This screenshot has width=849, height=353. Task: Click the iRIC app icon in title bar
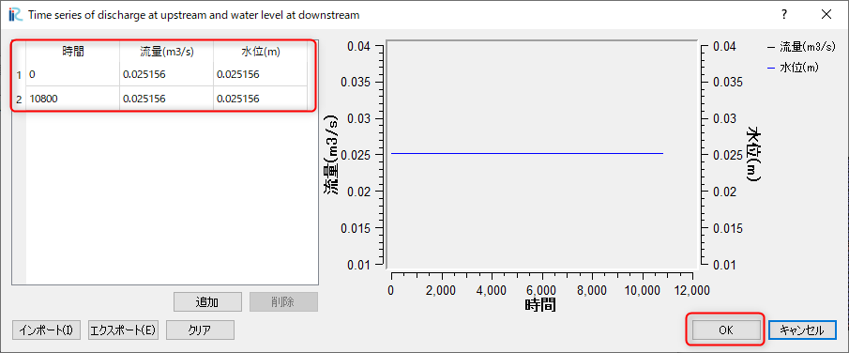click(x=16, y=15)
